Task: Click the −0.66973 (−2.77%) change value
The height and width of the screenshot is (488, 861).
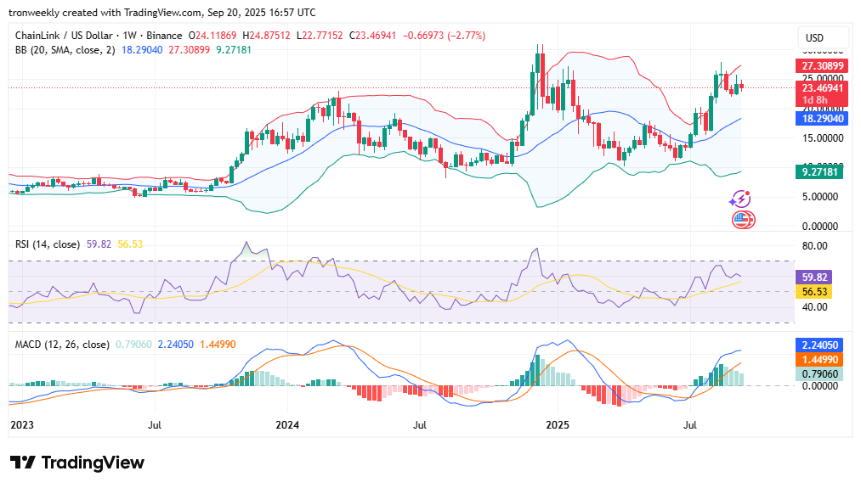Action: [x=445, y=36]
